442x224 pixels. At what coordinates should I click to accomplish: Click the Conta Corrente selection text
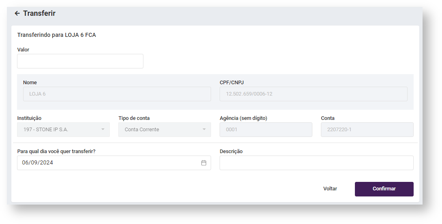142,130
